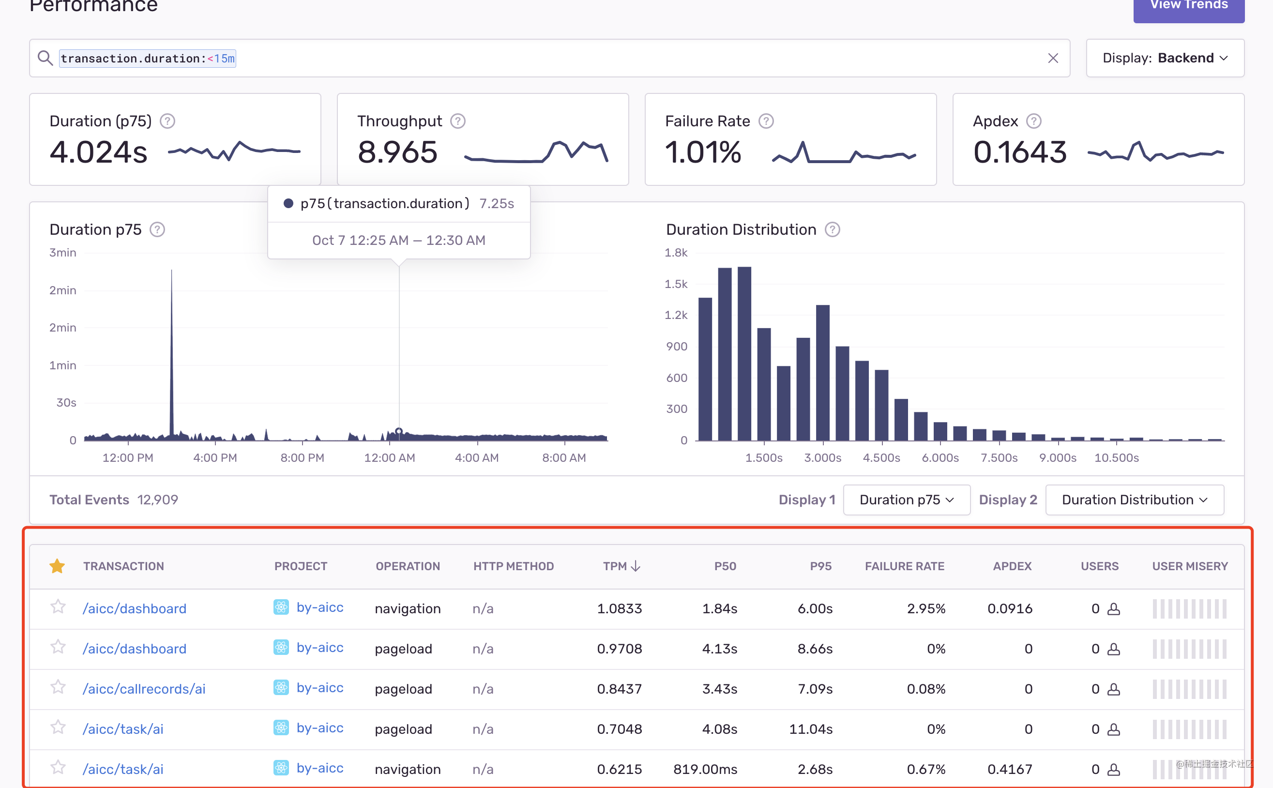
Task: Sort table by USERS column
Action: [1100, 566]
